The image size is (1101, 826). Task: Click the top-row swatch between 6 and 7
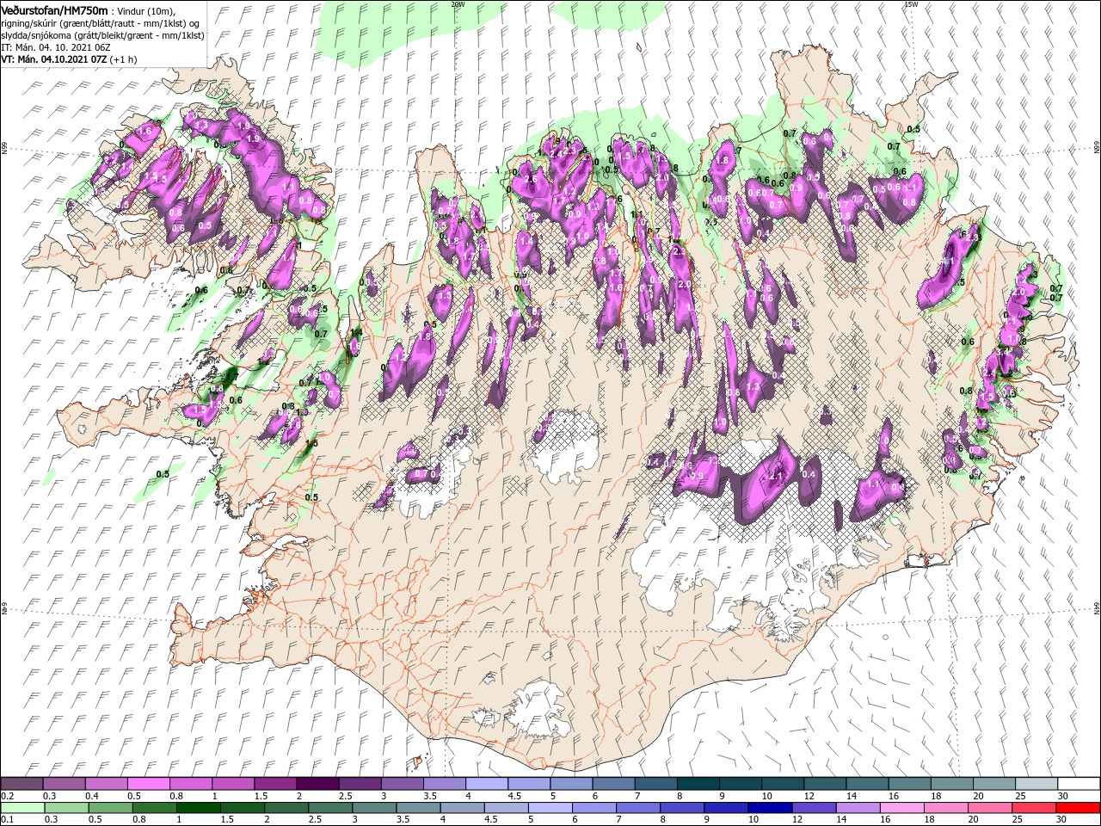pyautogui.click(x=612, y=784)
